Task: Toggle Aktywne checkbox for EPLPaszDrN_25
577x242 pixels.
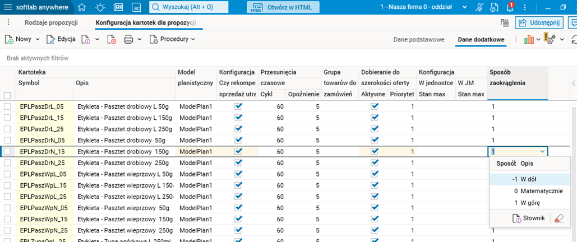Action: pyautogui.click(x=375, y=162)
